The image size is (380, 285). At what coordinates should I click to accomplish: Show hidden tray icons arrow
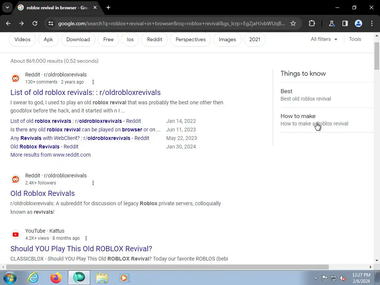pos(315,278)
